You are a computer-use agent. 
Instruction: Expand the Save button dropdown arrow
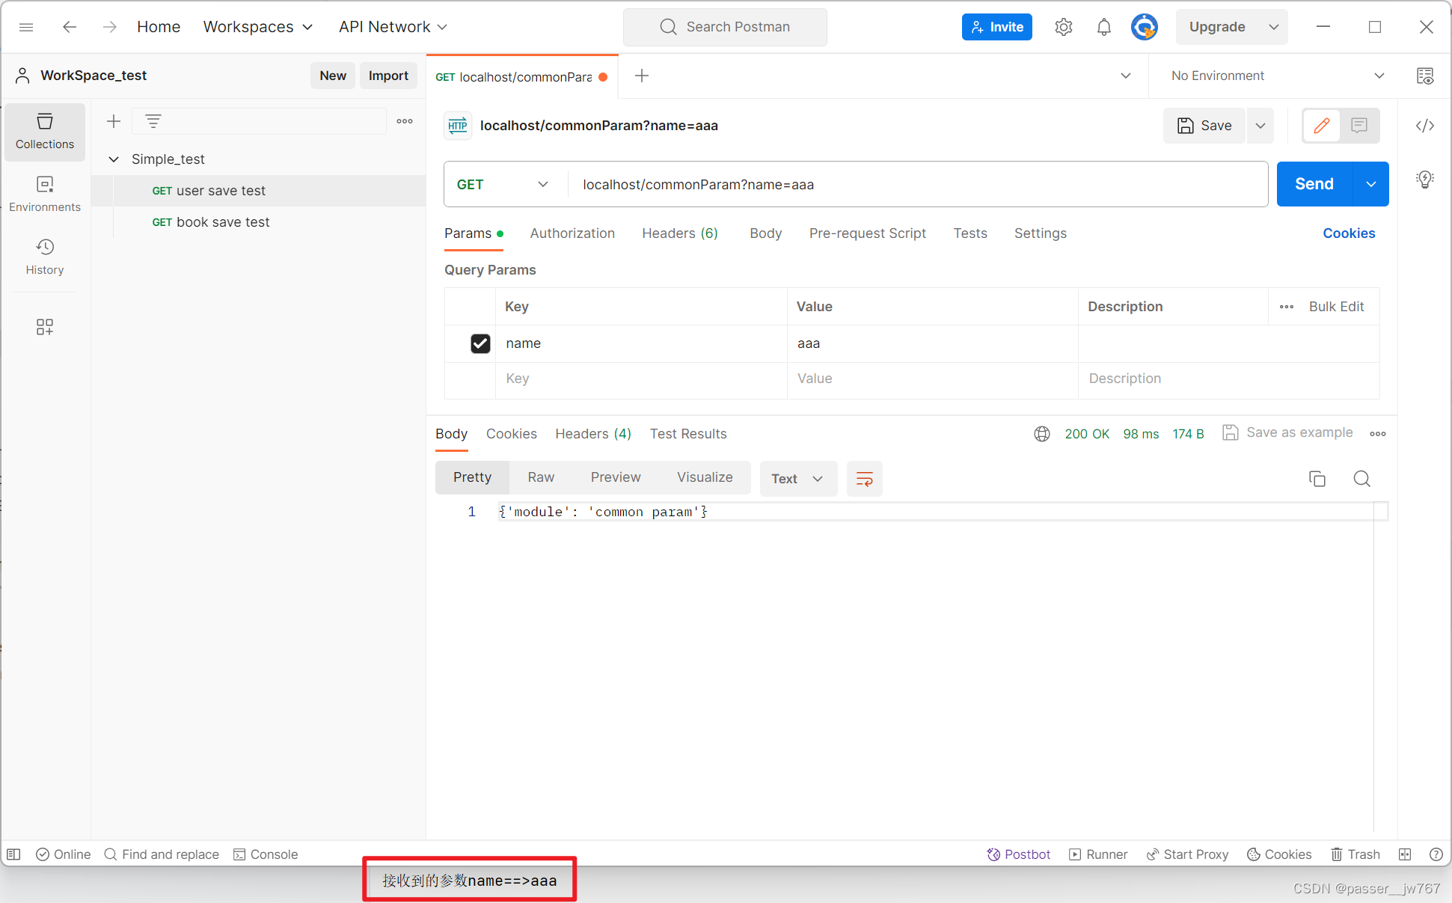(1258, 125)
